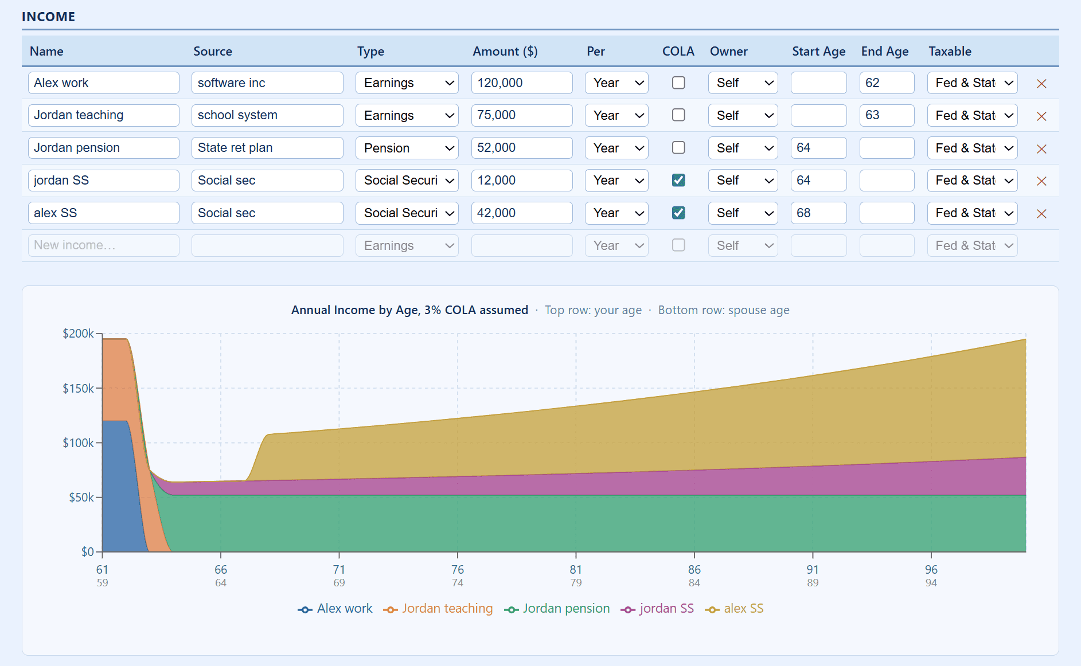Remove the jordan SS income row
The height and width of the screenshot is (666, 1081).
(x=1041, y=181)
